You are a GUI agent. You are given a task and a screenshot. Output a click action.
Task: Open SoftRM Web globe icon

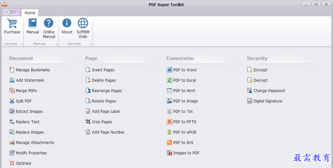click(83, 23)
